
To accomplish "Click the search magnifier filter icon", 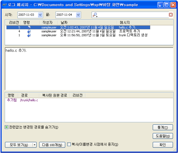I will 95,15.
